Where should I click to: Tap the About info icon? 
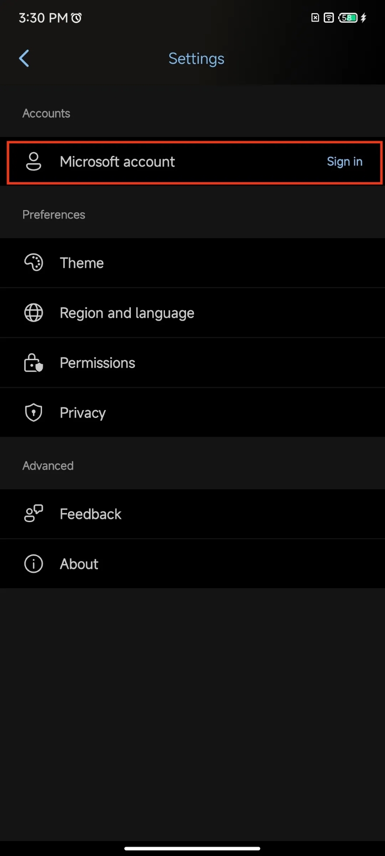[33, 564]
